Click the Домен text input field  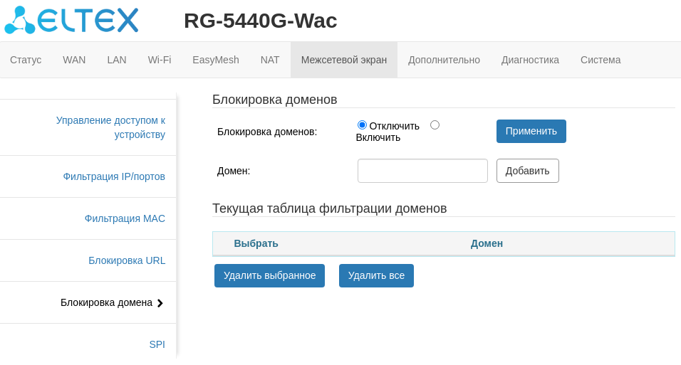point(422,171)
